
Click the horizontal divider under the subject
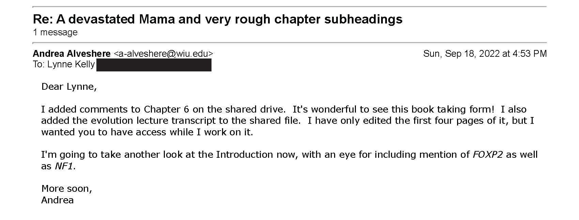[289, 43]
